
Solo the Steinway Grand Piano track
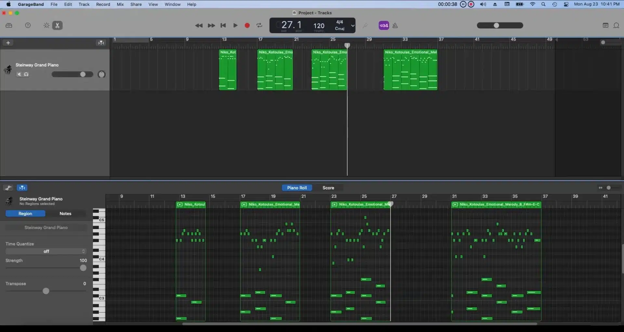(26, 74)
